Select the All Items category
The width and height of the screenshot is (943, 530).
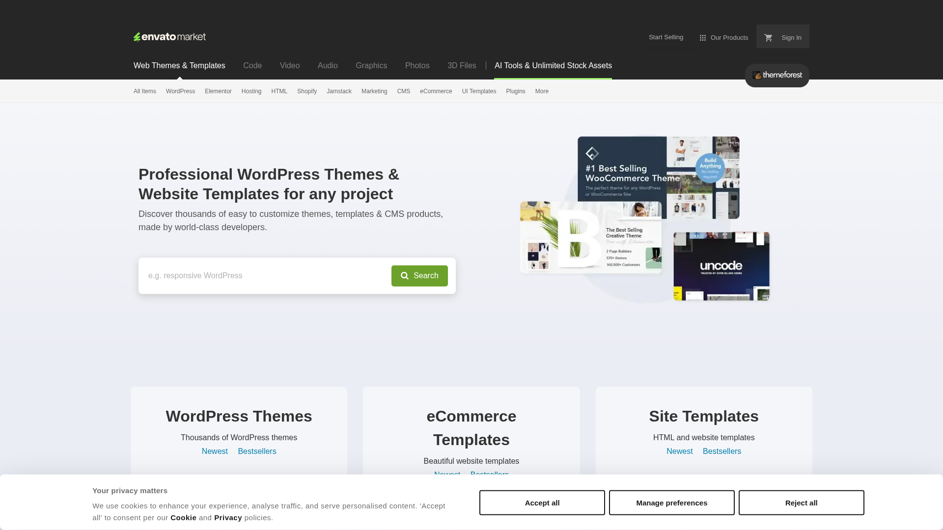pos(145,91)
